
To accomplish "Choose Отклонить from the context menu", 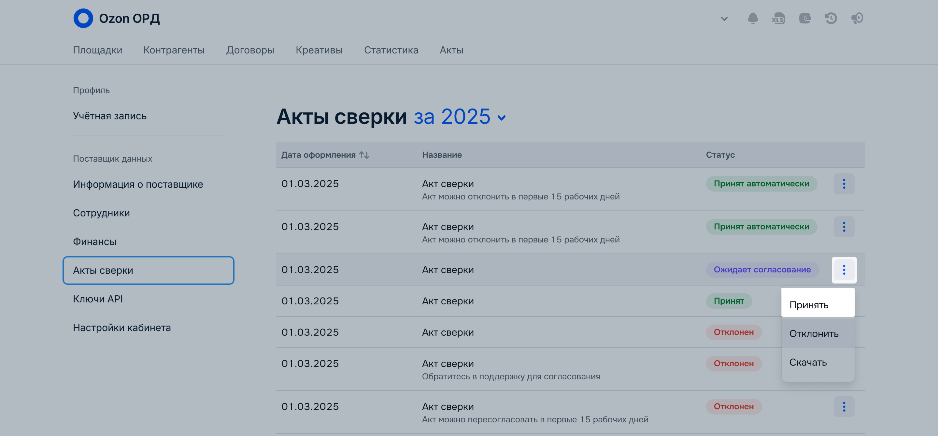I will 814,334.
